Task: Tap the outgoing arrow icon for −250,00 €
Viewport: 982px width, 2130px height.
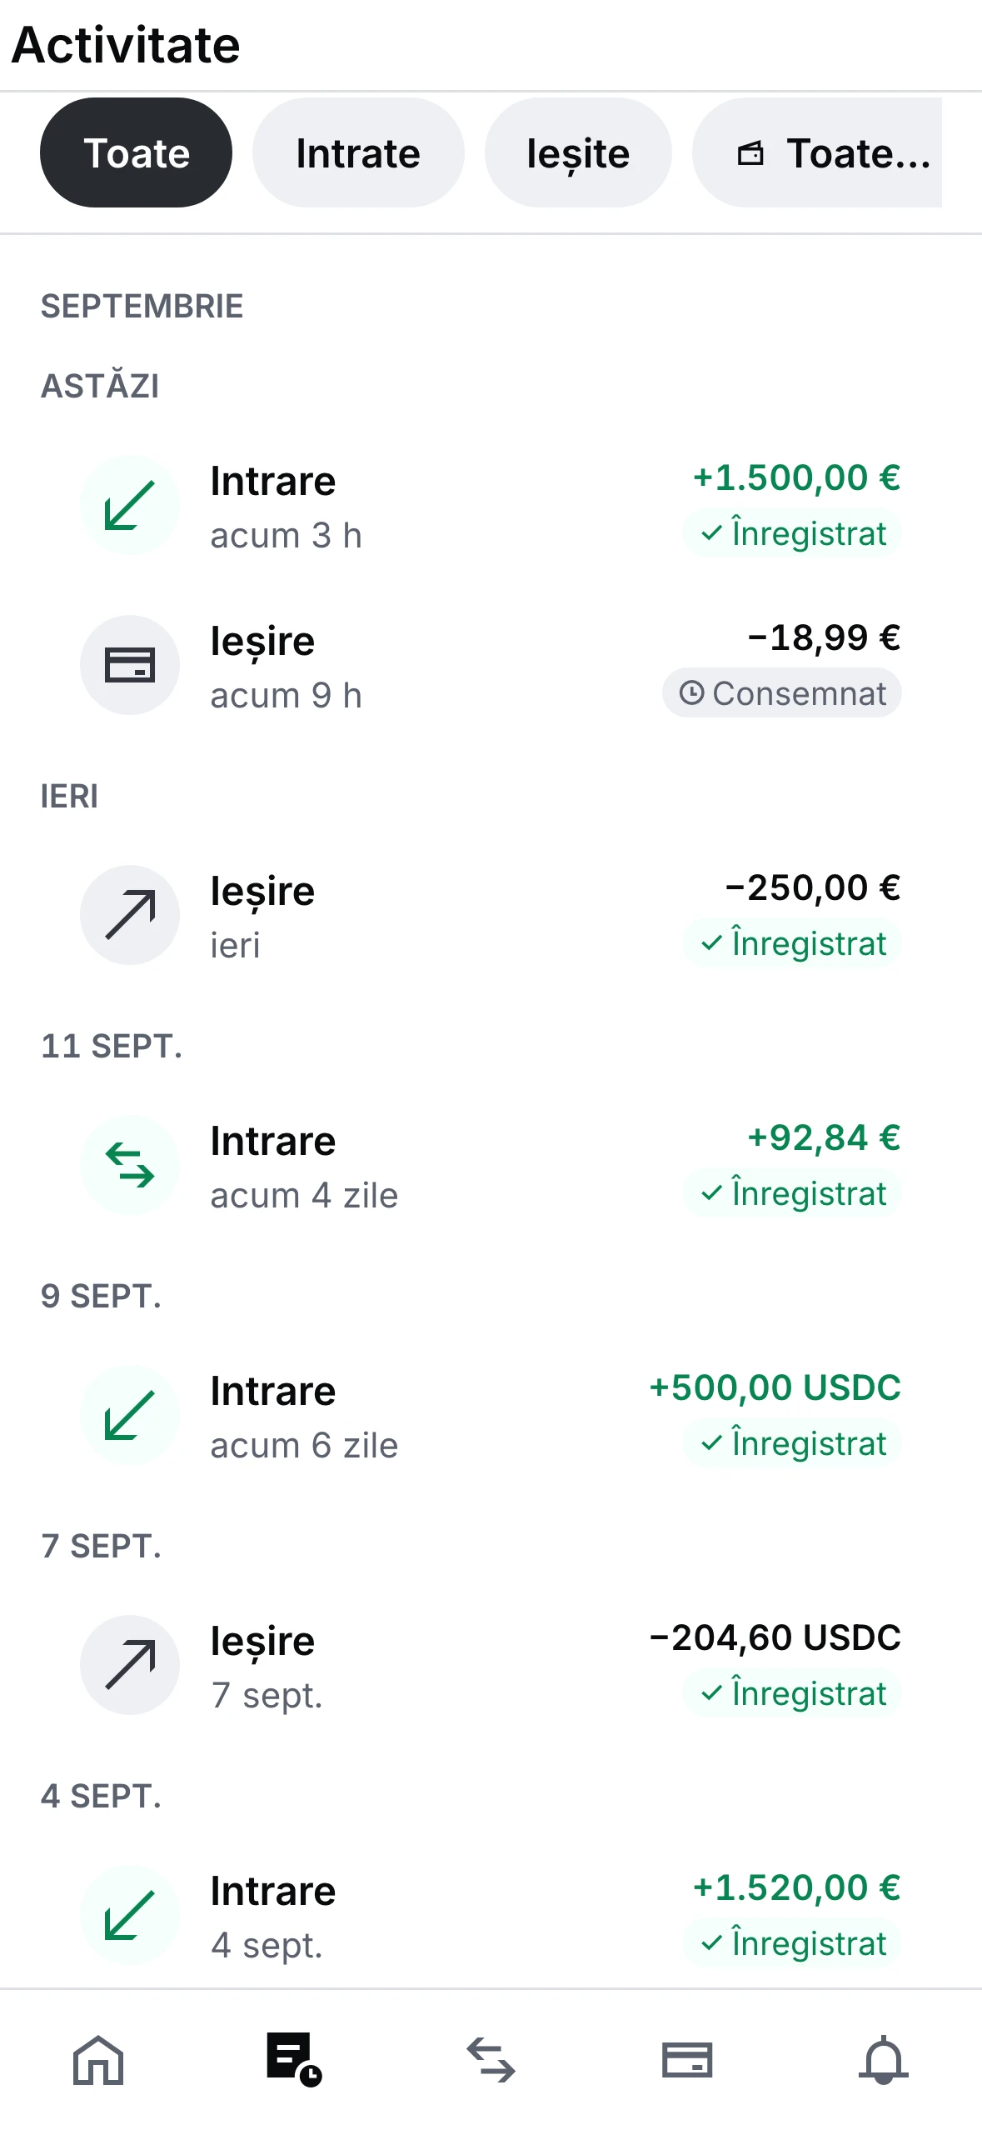Action: [x=130, y=915]
